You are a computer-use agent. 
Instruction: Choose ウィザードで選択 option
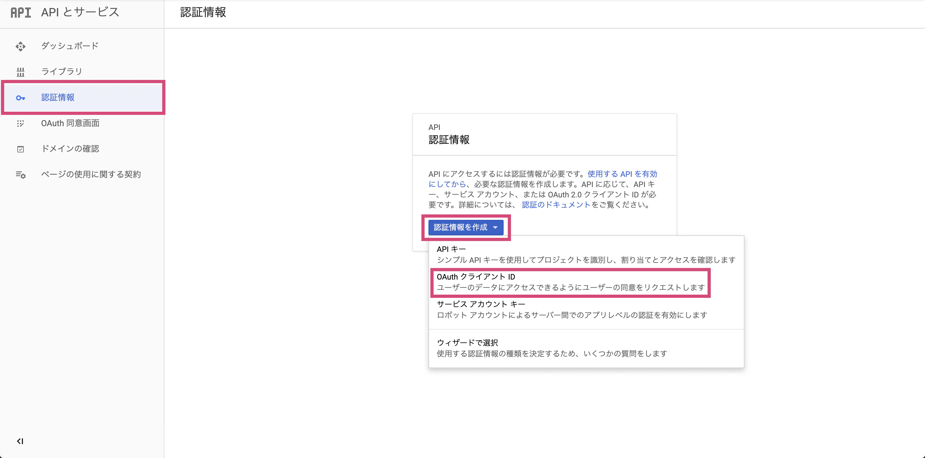(586, 348)
